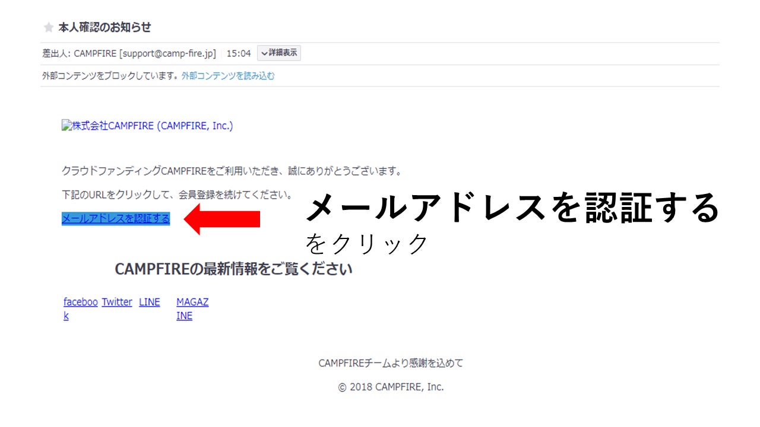Click the 外部コンテンツをブロックしています notice text

pyautogui.click(x=110, y=76)
